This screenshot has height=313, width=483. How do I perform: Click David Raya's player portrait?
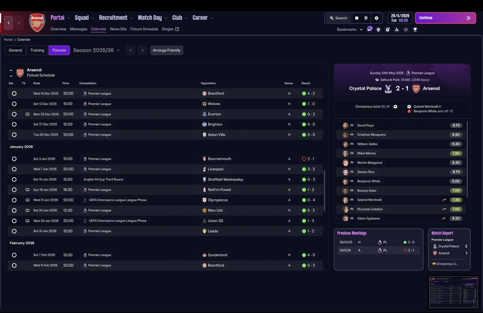[x=345, y=125]
